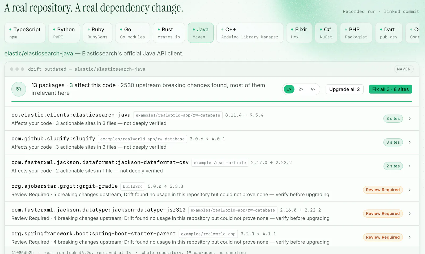Click the green replay progress bar
The width and height of the screenshot is (425, 254).
[212, 101]
